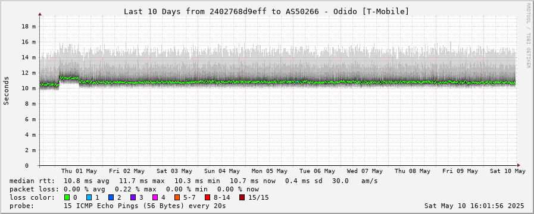Click the '8 m' y-axis label
The width and height of the screenshot is (534, 214).
click(30, 104)
